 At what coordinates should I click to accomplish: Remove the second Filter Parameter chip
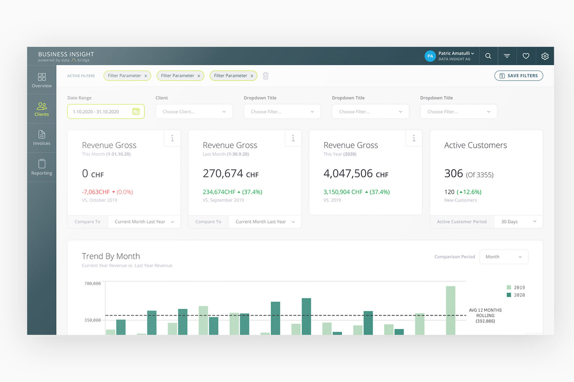click(x=199, y=76)
